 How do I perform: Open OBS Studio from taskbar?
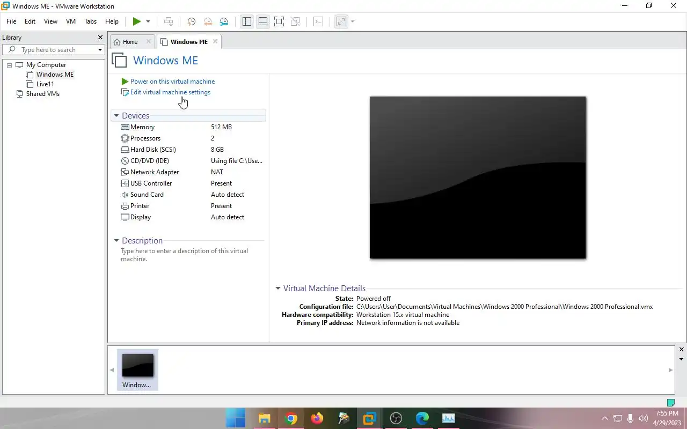pos(396,418)
